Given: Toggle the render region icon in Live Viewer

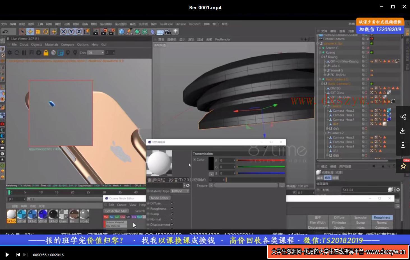Looking at the screenshot, I should coord(61,53).
